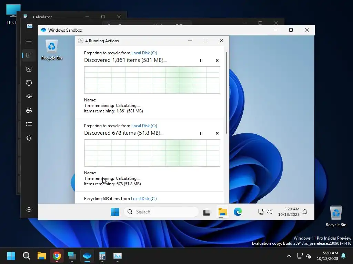Open File Explorer in Sandbox taskbar
The height and width of the screenshot is (264, 353).
tap(222, 212)
